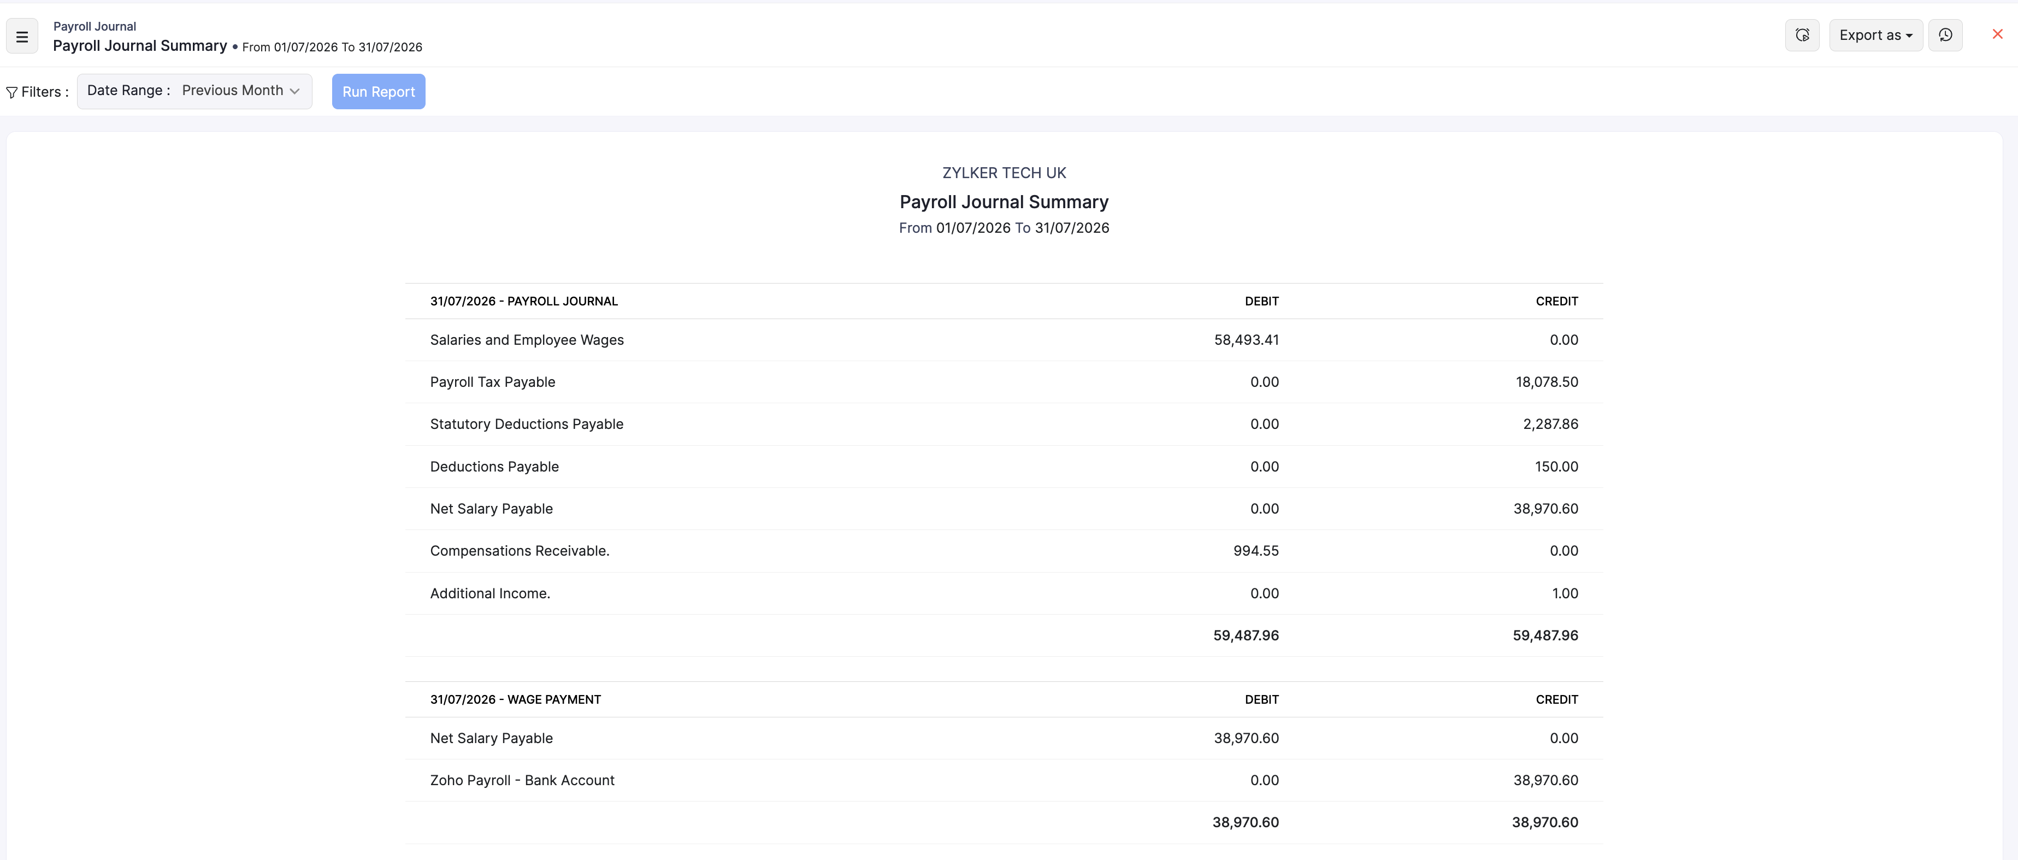
Task: Click the Payroll Journal breadcrumb
Action: coord(95,27)
